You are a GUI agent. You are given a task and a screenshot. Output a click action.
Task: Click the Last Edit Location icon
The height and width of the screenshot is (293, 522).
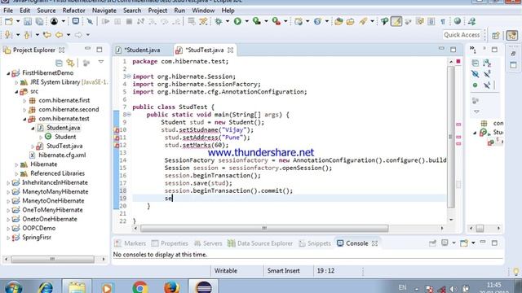pos(47,34)
